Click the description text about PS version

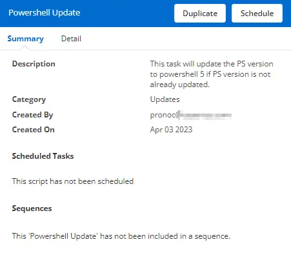(212, 74)
